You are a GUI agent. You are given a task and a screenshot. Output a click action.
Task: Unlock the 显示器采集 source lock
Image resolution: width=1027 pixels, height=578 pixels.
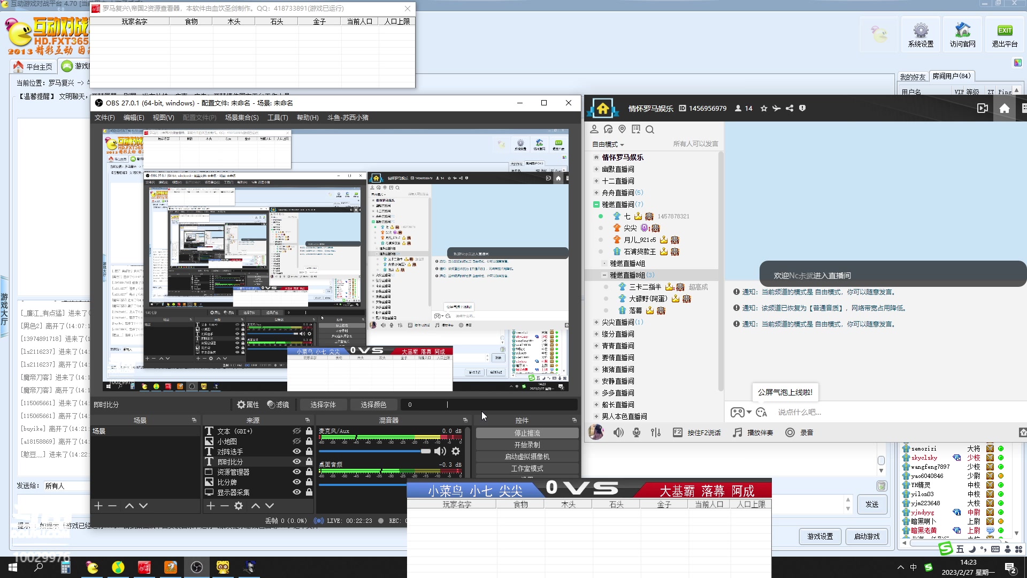click(x=309, y=492)
